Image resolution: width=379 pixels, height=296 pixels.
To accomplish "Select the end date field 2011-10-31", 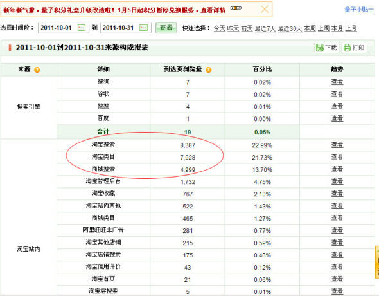I will [126, 28].
